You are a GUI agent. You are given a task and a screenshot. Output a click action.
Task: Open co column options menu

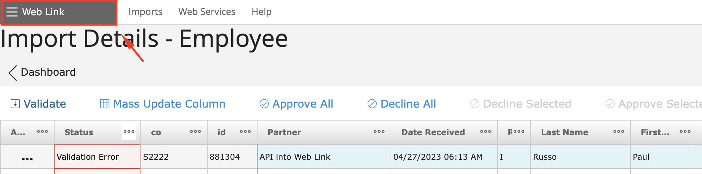coord(195,131)
